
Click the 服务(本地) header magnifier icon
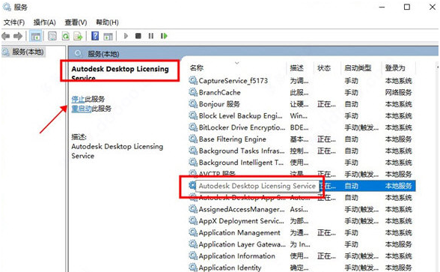(x=79, y=54)
